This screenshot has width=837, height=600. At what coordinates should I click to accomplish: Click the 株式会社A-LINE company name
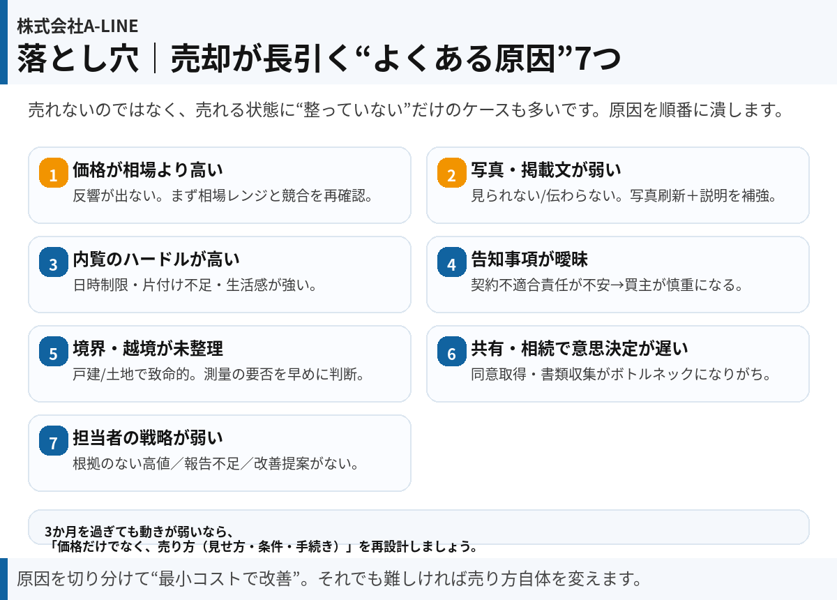pos(77,27)
